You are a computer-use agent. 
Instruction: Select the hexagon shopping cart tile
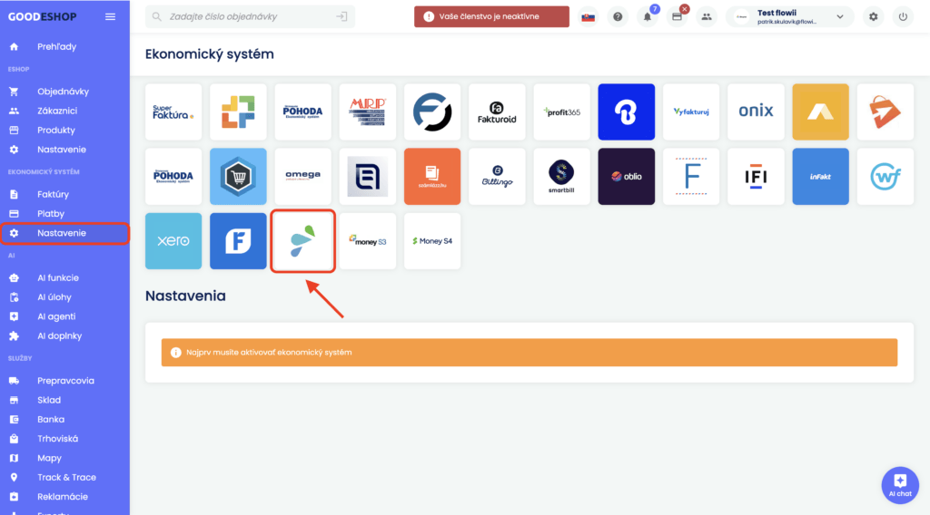[x=238, y=177]
